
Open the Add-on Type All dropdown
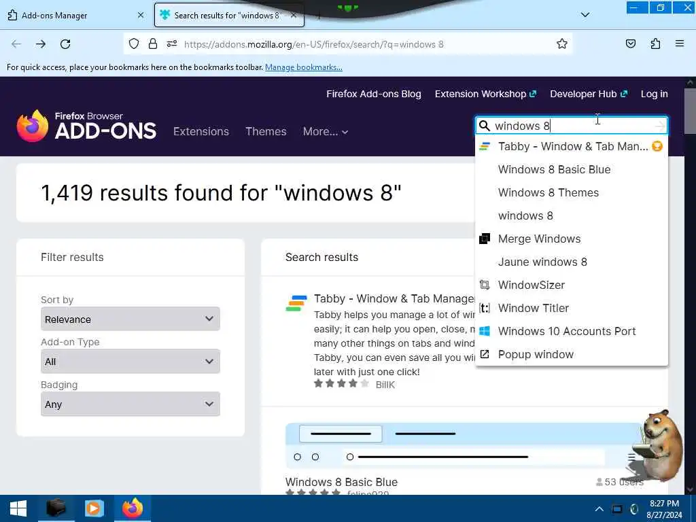[x=130, y=362]
